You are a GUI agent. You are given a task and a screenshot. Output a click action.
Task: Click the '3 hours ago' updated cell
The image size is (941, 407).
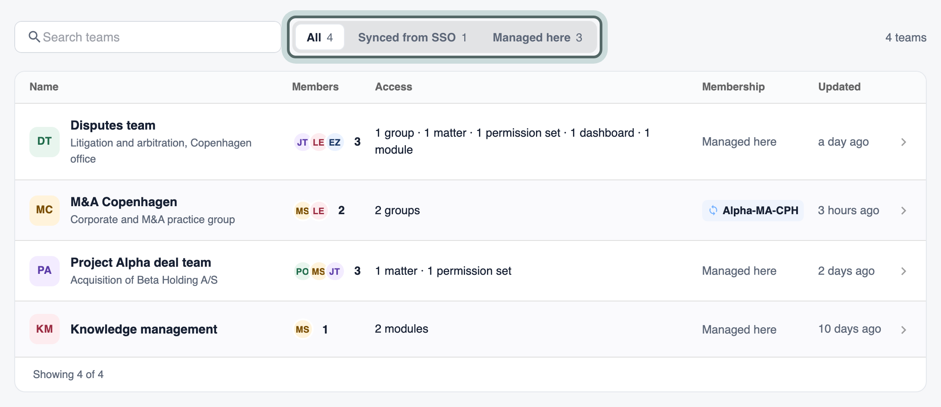[849, 211]
